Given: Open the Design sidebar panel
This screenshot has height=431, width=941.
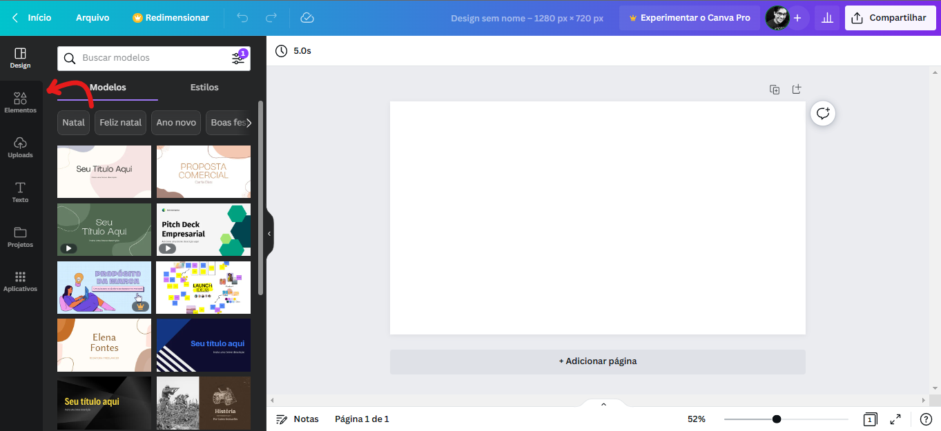Looking at the screenshot, I should (x=20, y=58).
